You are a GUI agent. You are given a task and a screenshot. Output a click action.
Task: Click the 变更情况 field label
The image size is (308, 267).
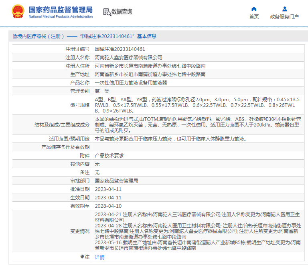pos(80,231)
